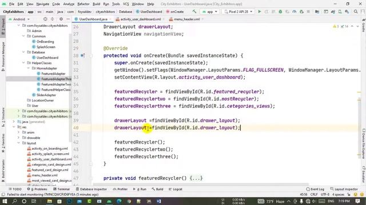The image size is (366, 205).
Task: Click the Device File Explorer side tab
Action: [364, 144]
